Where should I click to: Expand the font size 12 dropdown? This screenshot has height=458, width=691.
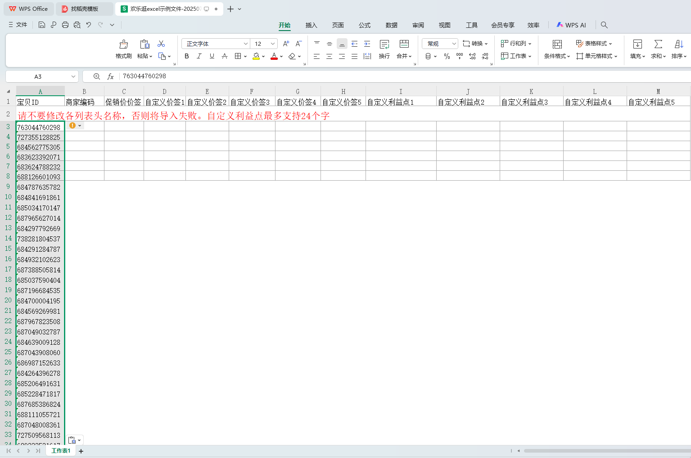pyautogui.click(x=273, y=44)
